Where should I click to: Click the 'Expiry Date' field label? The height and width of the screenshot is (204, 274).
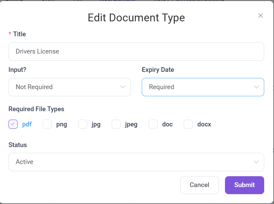tap(158, 70)
